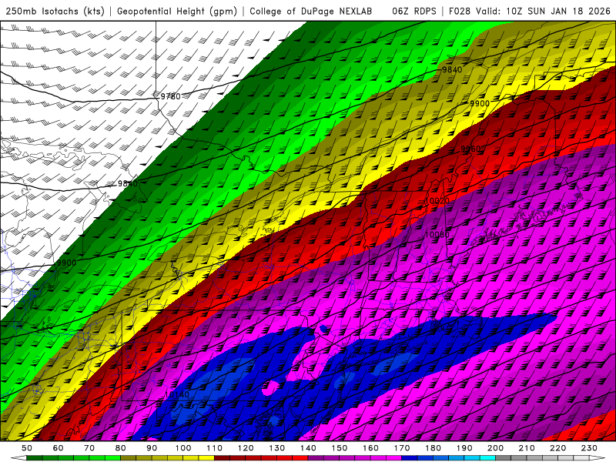Viewport: 616px width, 462px height.
Task: Click the 160 tick label on the color scale
Action: (370, 448)
